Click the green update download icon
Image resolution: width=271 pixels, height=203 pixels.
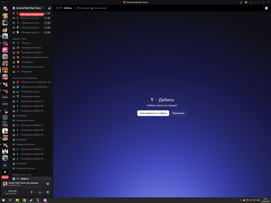coord(251,2)
